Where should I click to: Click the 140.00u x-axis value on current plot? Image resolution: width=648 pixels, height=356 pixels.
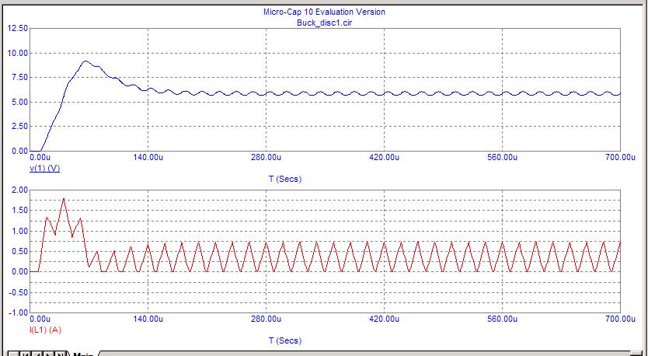(148, 319)
